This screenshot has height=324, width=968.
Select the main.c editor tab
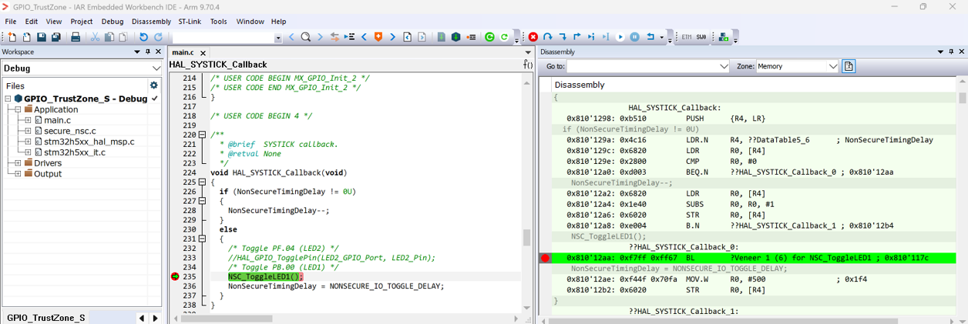[183, 52]
